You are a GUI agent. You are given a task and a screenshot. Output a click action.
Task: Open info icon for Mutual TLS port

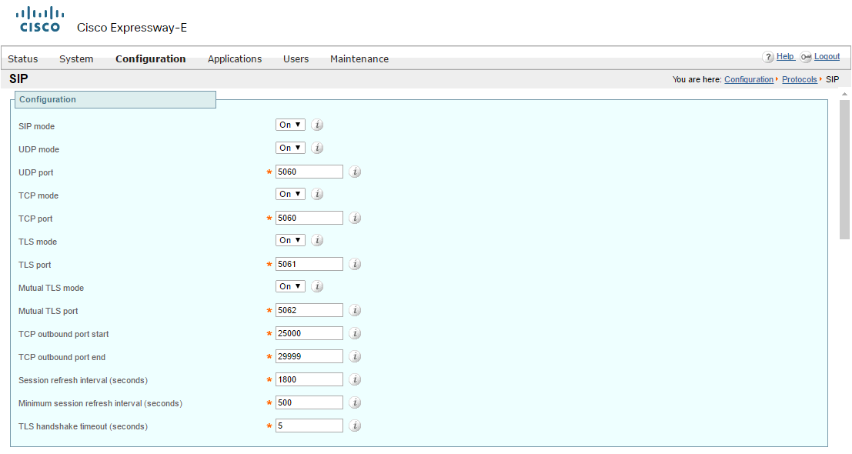(355, 310)
